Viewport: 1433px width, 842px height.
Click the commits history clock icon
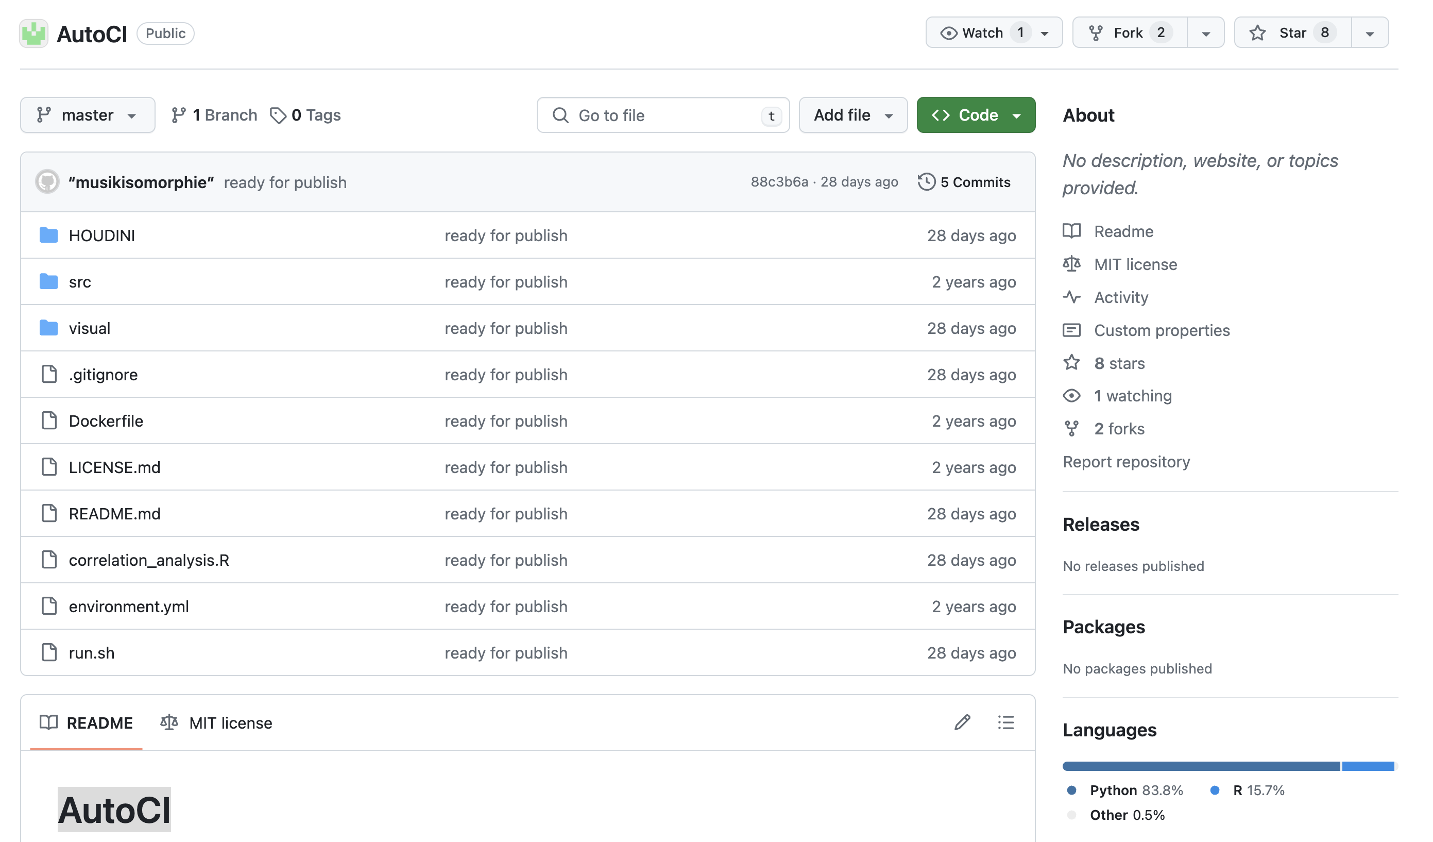point(926,182)
